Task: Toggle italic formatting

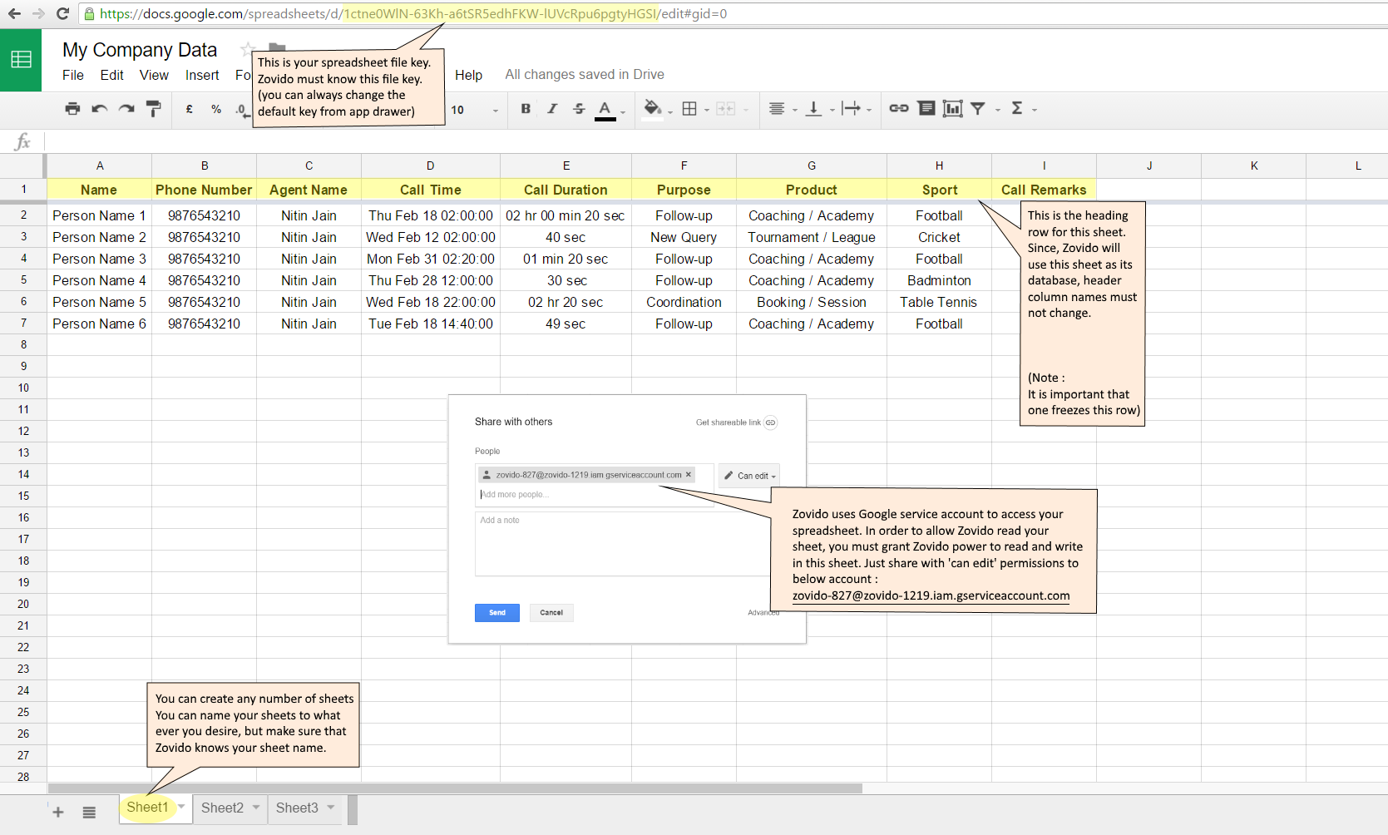Action: (552, 109)
